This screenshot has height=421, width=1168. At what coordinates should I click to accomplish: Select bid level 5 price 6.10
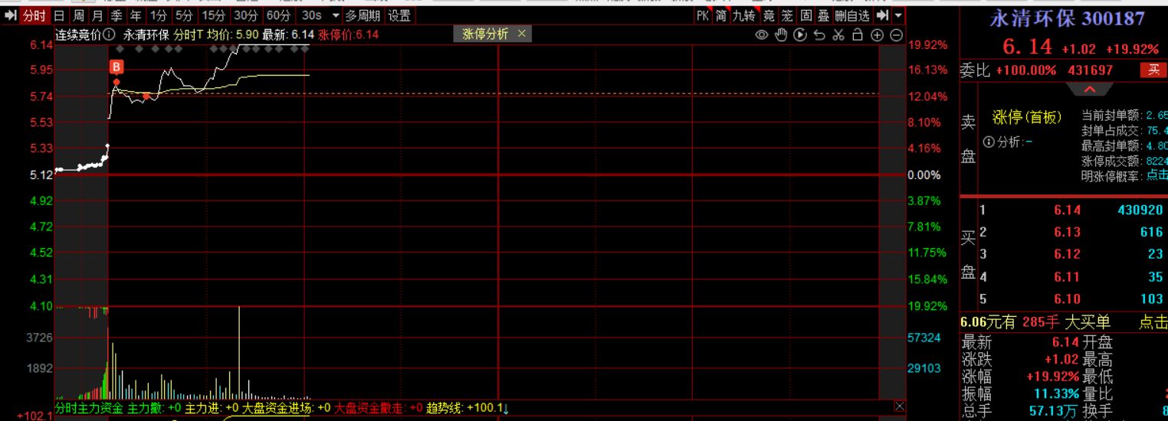click(1067, 299)
